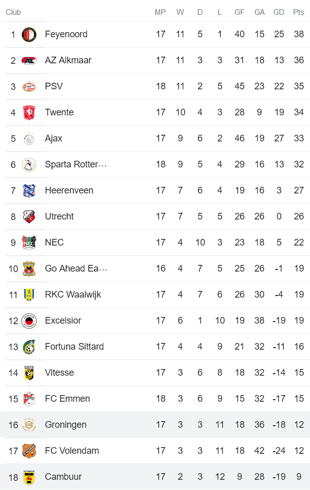
Task: Expand the truncated Go Ahead Eagles label
Action: click(76, 268)
